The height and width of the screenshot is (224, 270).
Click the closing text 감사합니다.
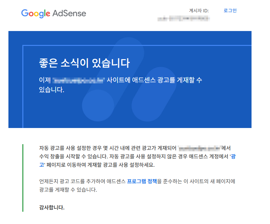[x=52, y=208]
